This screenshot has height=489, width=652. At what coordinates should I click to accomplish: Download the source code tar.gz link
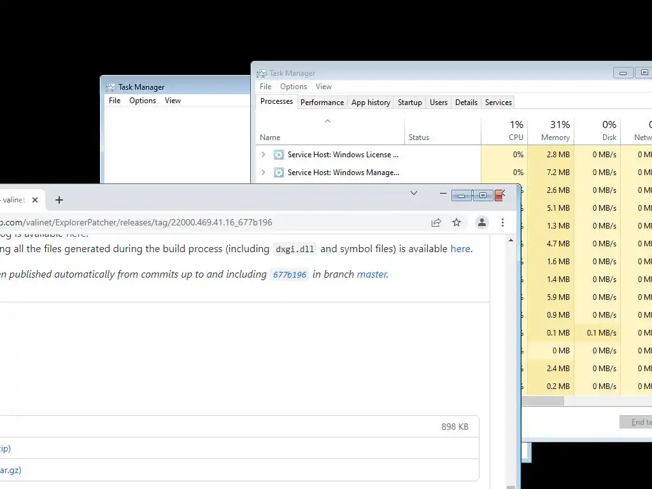pos(10,471)
